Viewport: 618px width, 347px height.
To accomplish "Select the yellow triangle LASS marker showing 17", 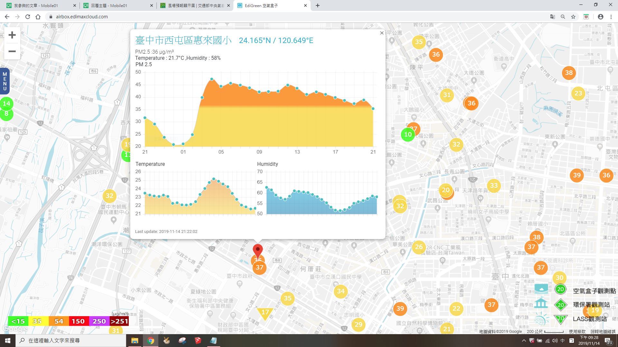I will tap(265, 313).
